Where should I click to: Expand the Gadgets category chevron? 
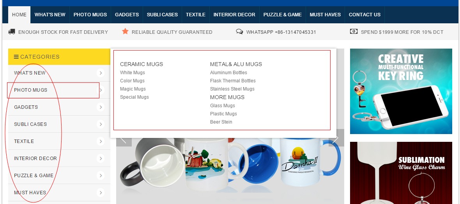pyautogui.click(x=101, y=107)
